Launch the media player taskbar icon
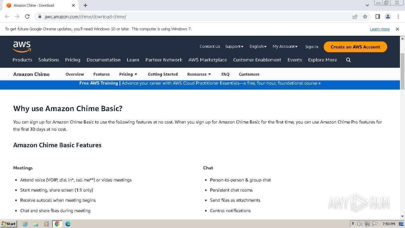The width and height of the screenshot is (405, 228). tap(47, 224)
